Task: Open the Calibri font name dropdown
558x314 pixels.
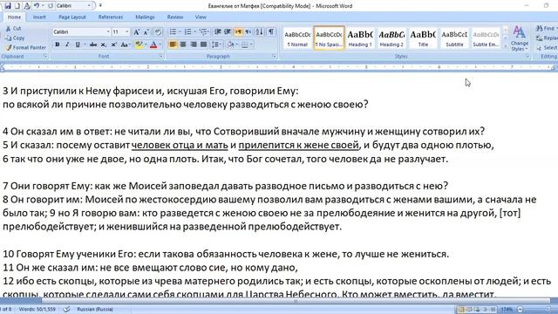Action: (x=108, y=32)
